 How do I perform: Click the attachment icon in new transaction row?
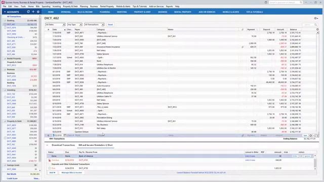[x=243, y=135]
